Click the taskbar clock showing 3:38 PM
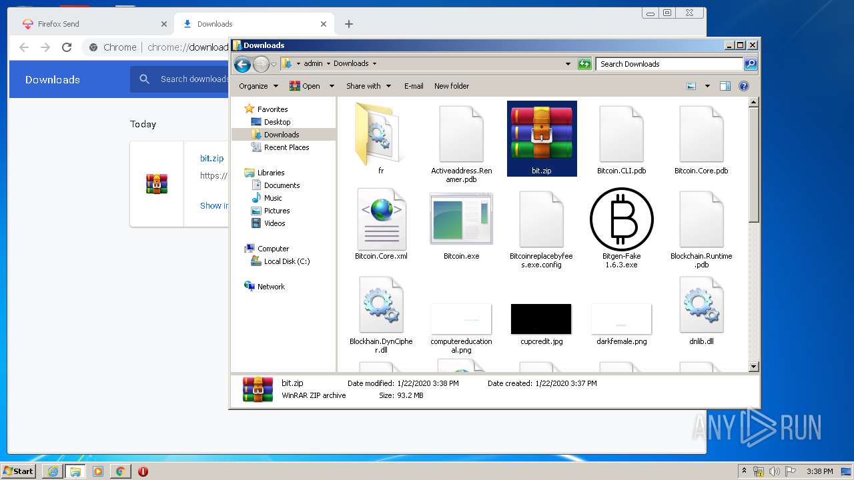Screen dimensions: 854x480 pyautogui.click(x=819, y=471)
